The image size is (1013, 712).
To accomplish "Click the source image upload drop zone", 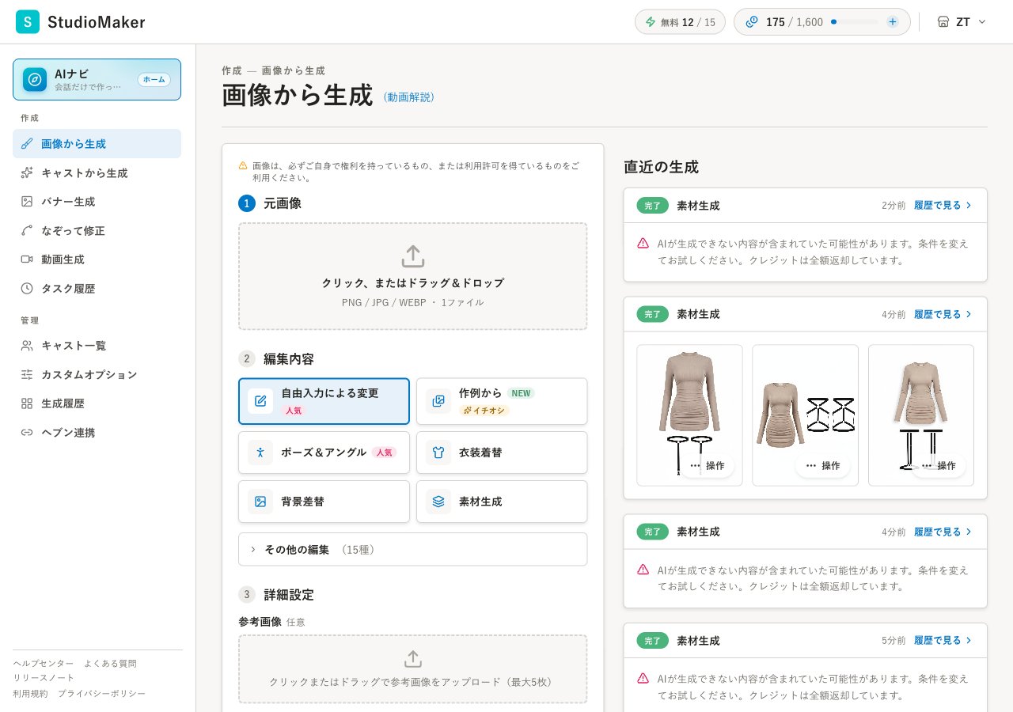I will tap(413, 276).
